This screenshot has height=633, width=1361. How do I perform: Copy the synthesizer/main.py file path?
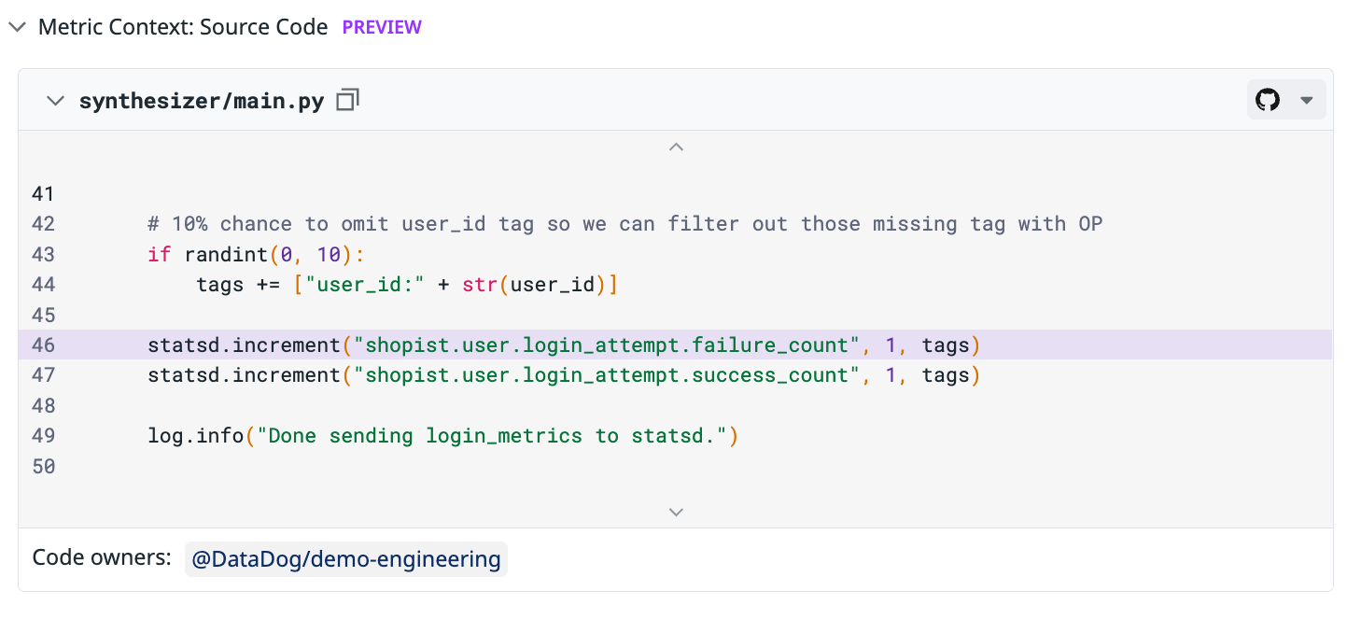tap(348, 101)
